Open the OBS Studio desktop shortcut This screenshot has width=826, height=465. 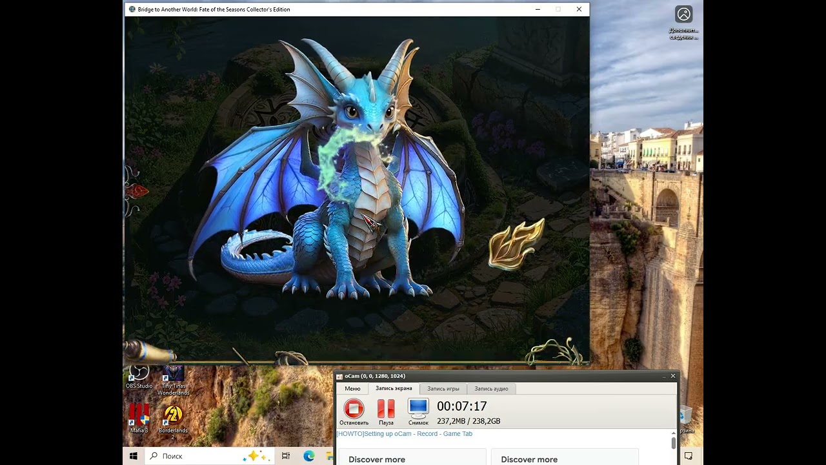pos(139,377)
